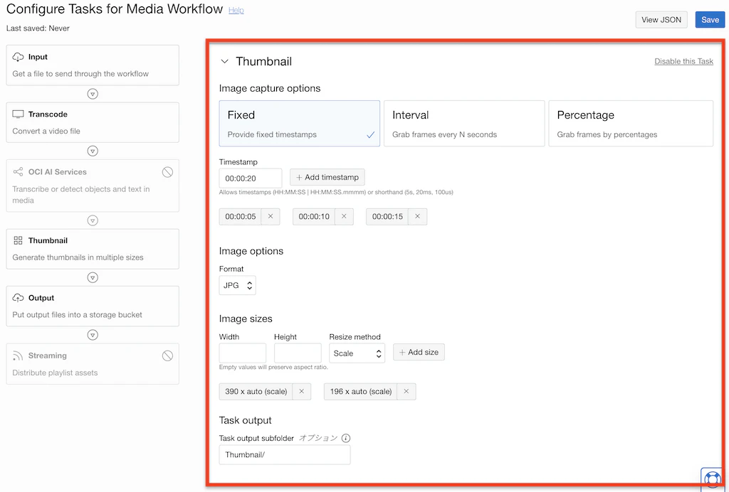
Task: Focus the Width input field
Action: pos(243,353)
